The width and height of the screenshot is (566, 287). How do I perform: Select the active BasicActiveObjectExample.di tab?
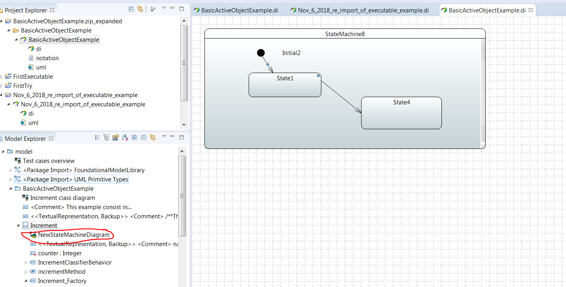pyautogui.click(x=487, y=10)
